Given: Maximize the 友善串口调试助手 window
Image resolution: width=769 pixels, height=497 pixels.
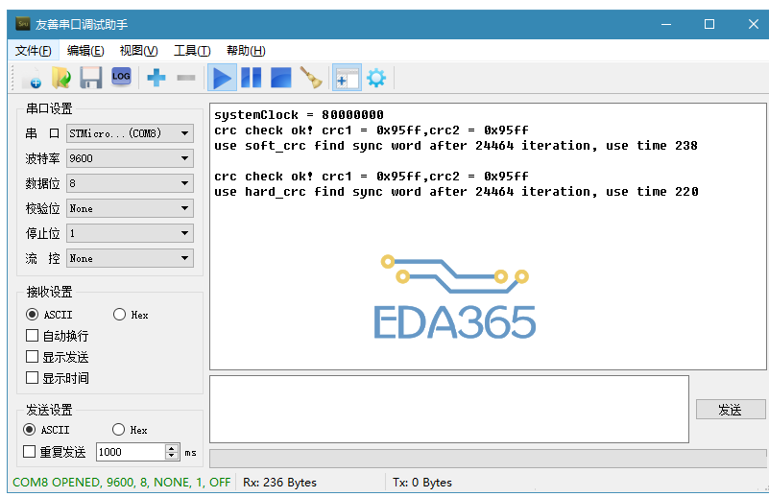Looking at the screenshot, I should [709, 24].
